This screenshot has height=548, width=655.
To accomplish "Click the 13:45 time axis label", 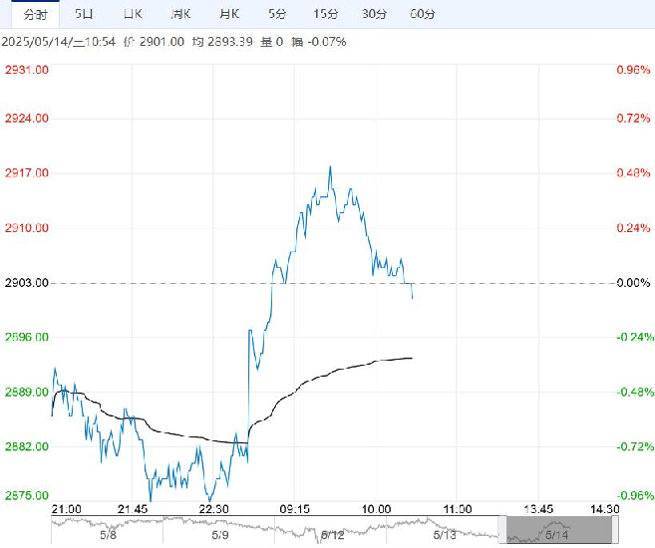I will pyautogui.click(x=538, y=509).
